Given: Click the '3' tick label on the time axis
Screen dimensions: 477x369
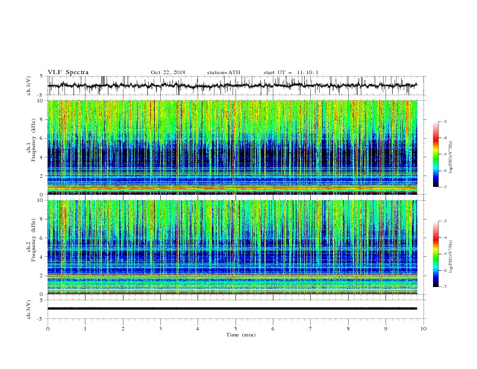Looking at the screenshot, I should point(160,329).
